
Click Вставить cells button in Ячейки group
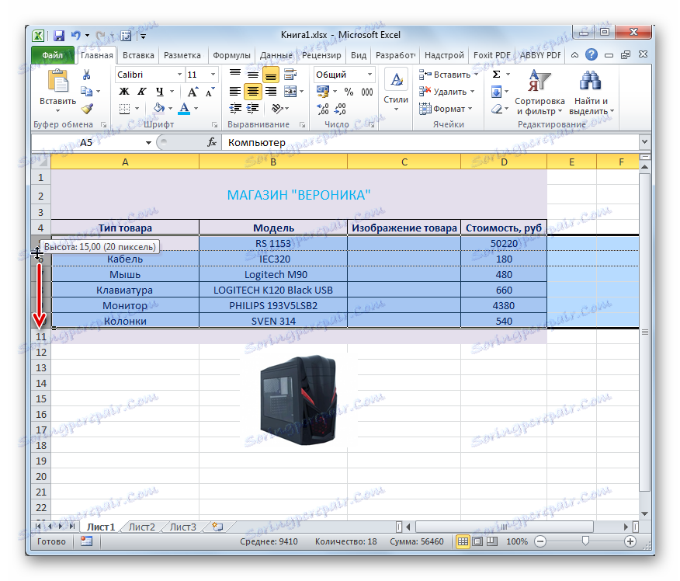pyautogui.click(x=449, y=75)
